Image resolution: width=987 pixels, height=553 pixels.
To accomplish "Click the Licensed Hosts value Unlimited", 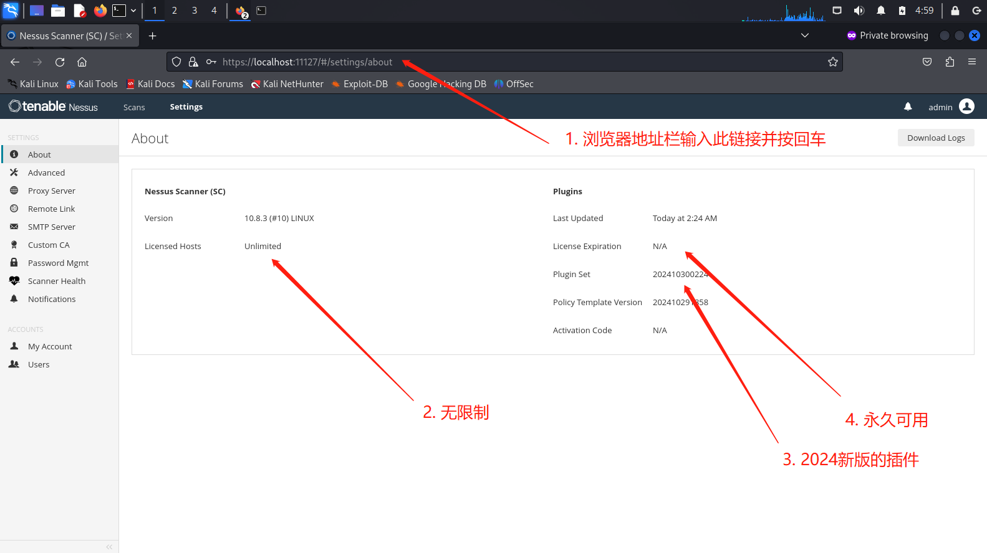I will coord(262,246).
